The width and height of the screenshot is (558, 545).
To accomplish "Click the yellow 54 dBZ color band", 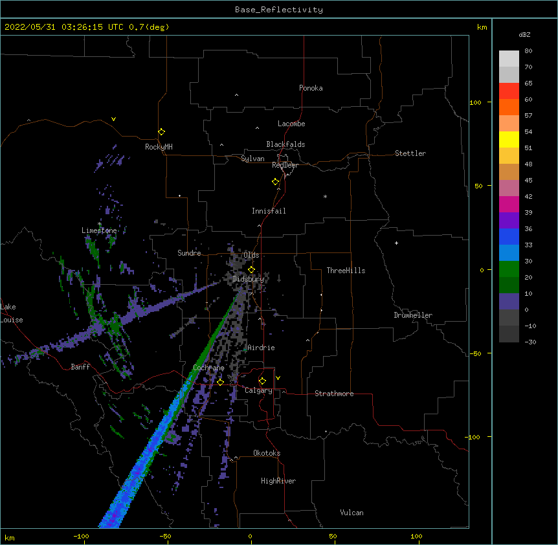I will [x=509, y=139].
